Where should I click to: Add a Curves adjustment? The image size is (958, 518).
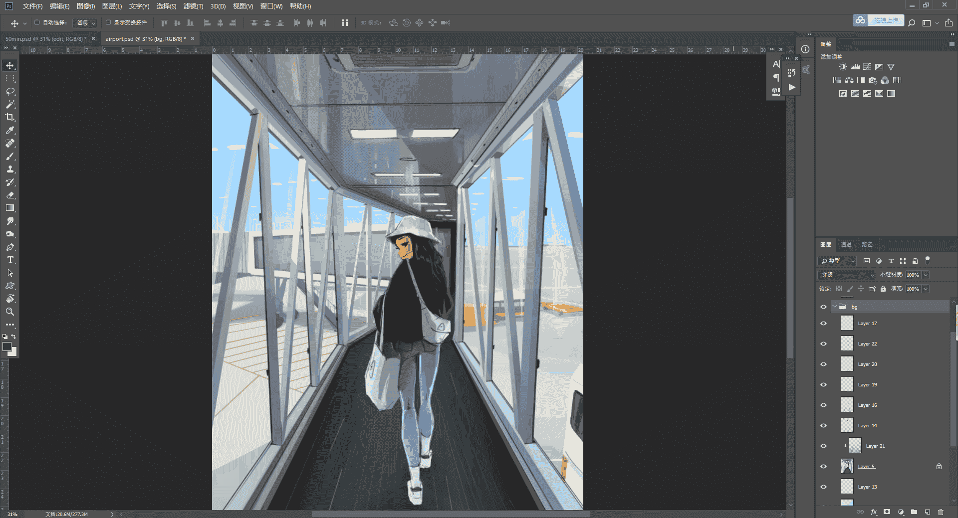click(x=867, y=67)
